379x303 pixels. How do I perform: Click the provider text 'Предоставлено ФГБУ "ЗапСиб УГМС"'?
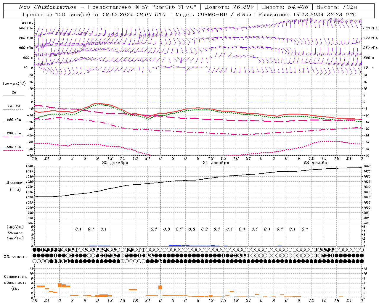[x=142, y=7]
